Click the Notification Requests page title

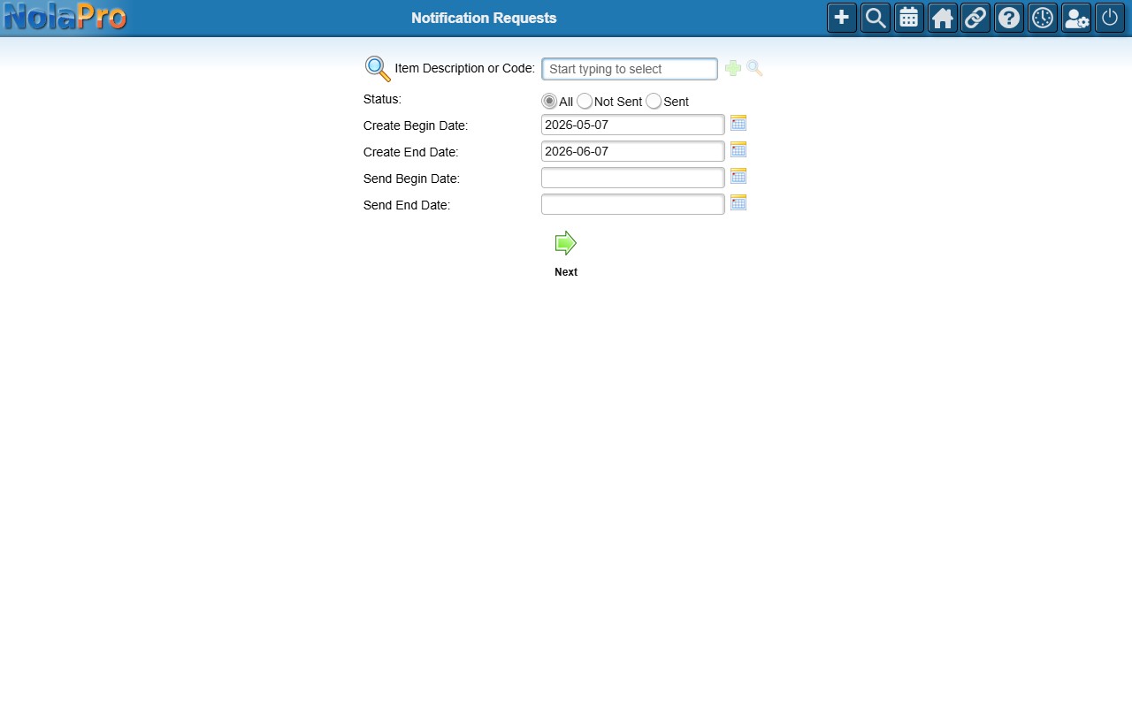tap(484, 18)
